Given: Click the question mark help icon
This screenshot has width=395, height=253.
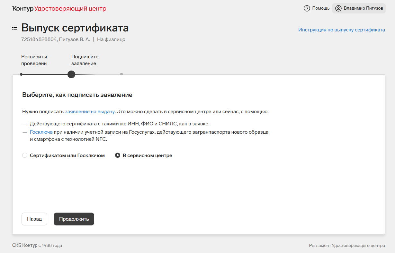Looking at the screenshot, I should point(307,8).
